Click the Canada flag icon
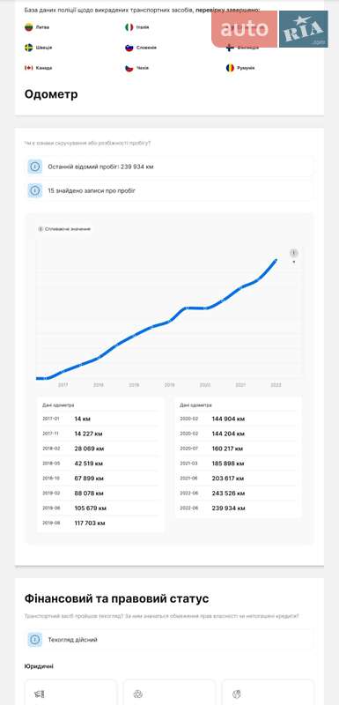Viewport: 339px width, 705px height. (29, 68)
